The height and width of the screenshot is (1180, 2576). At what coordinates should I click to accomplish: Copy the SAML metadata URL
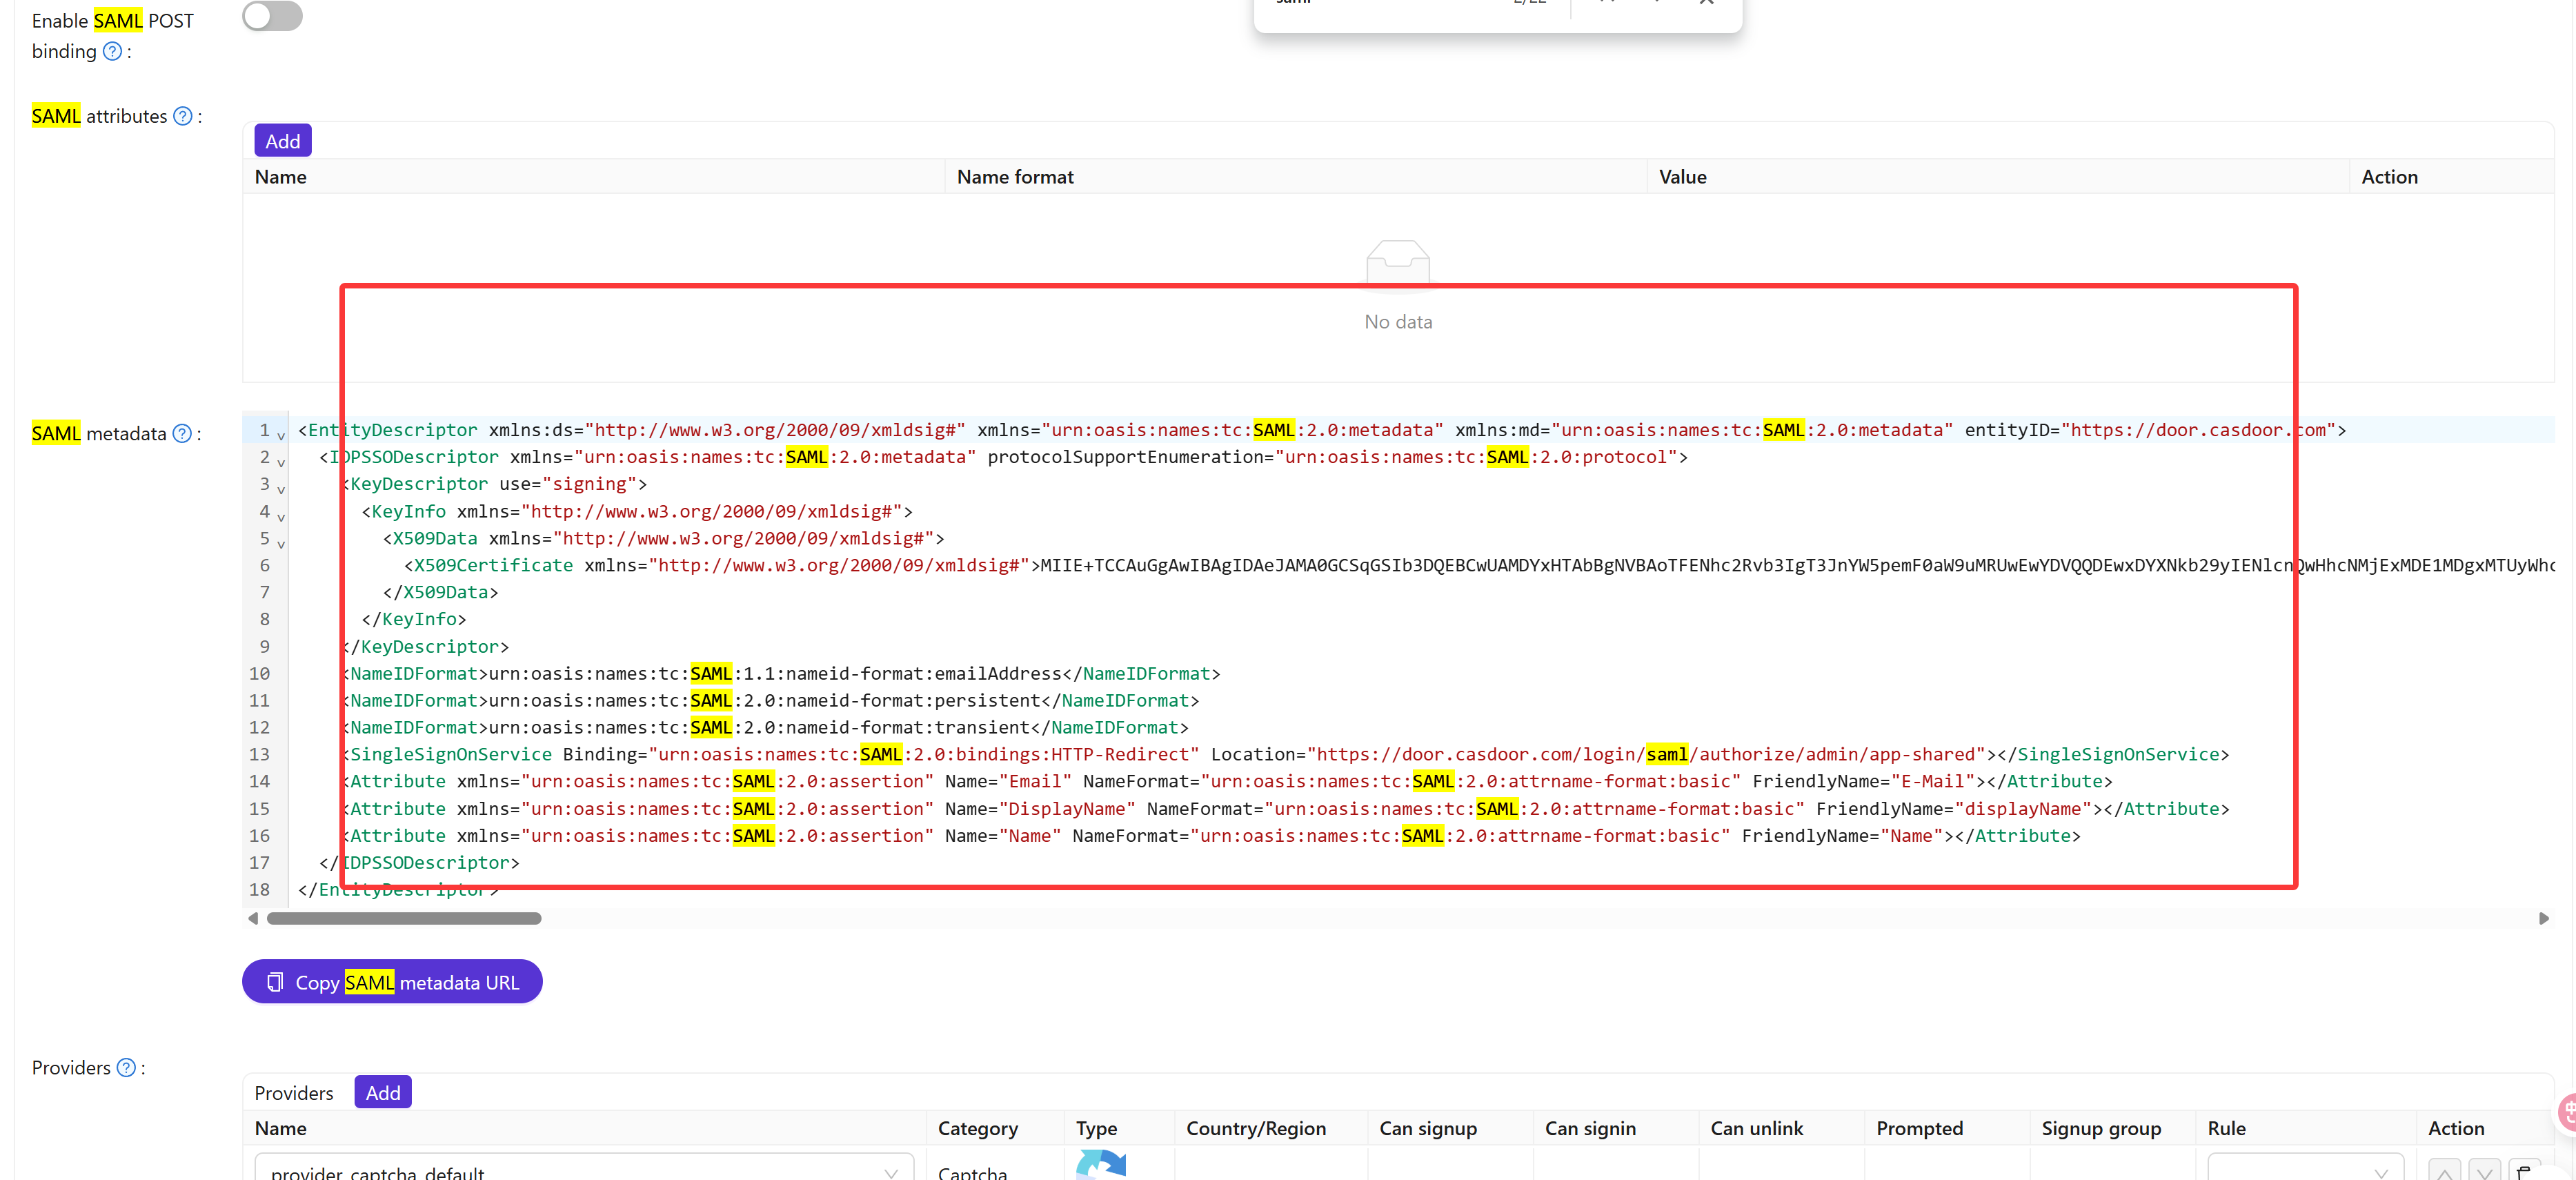point(392,982)
